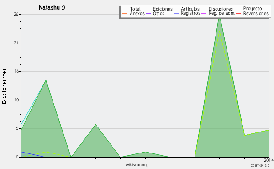Select the Anexos legend entry
This screenshot has width=274, height=169.
tap(137, 13)
